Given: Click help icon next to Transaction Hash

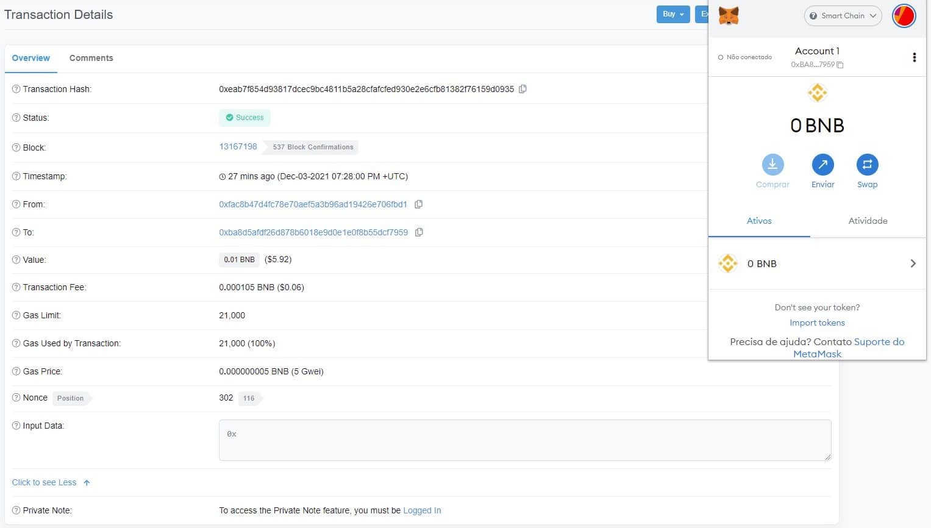Looking at the screenshot, I should click(16, 89).
